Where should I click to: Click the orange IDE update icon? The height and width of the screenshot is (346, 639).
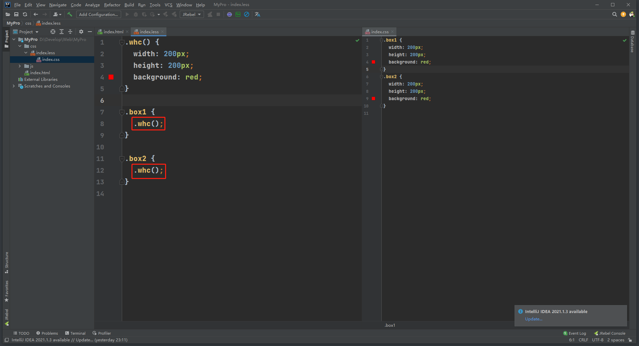point(623,14)
